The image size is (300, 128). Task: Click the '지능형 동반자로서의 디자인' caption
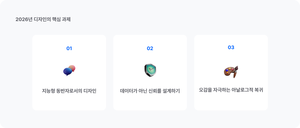pos(69,91)
